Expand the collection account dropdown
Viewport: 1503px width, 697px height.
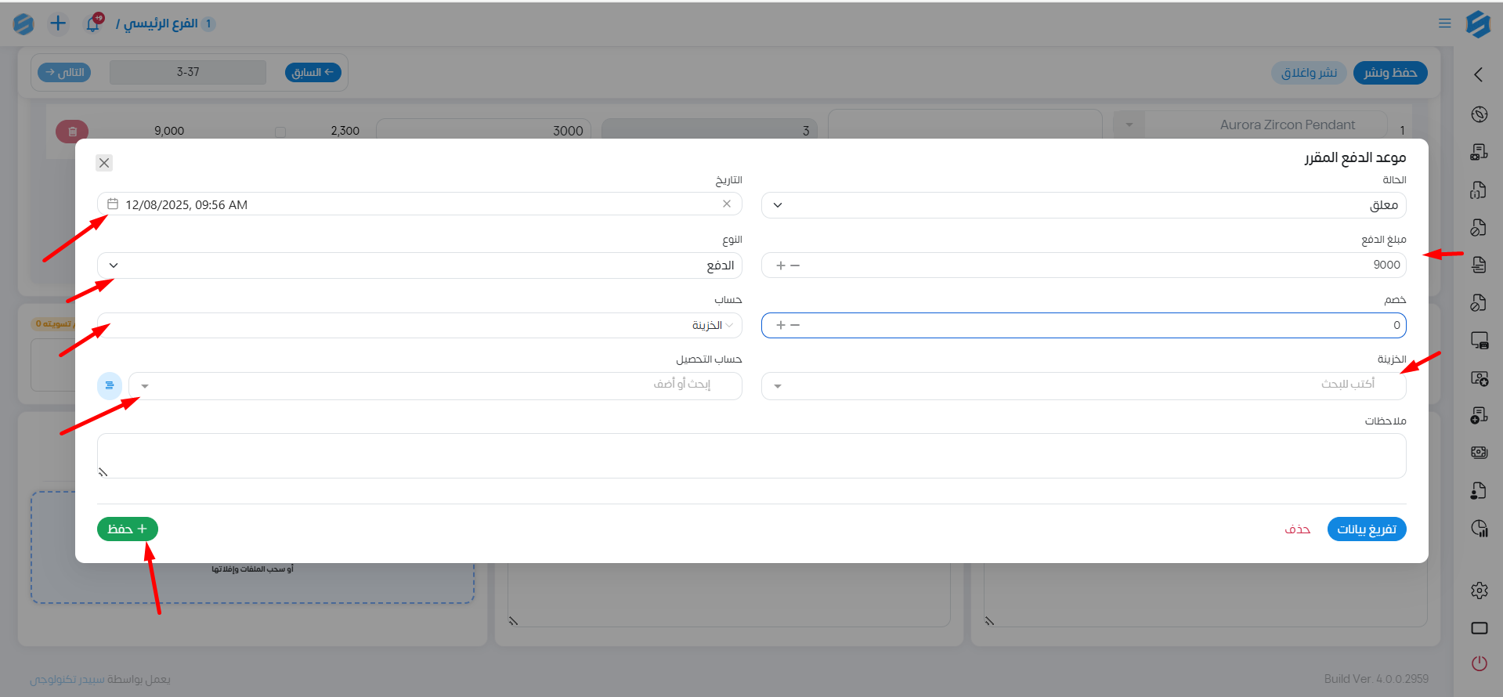tap(145, 386)
